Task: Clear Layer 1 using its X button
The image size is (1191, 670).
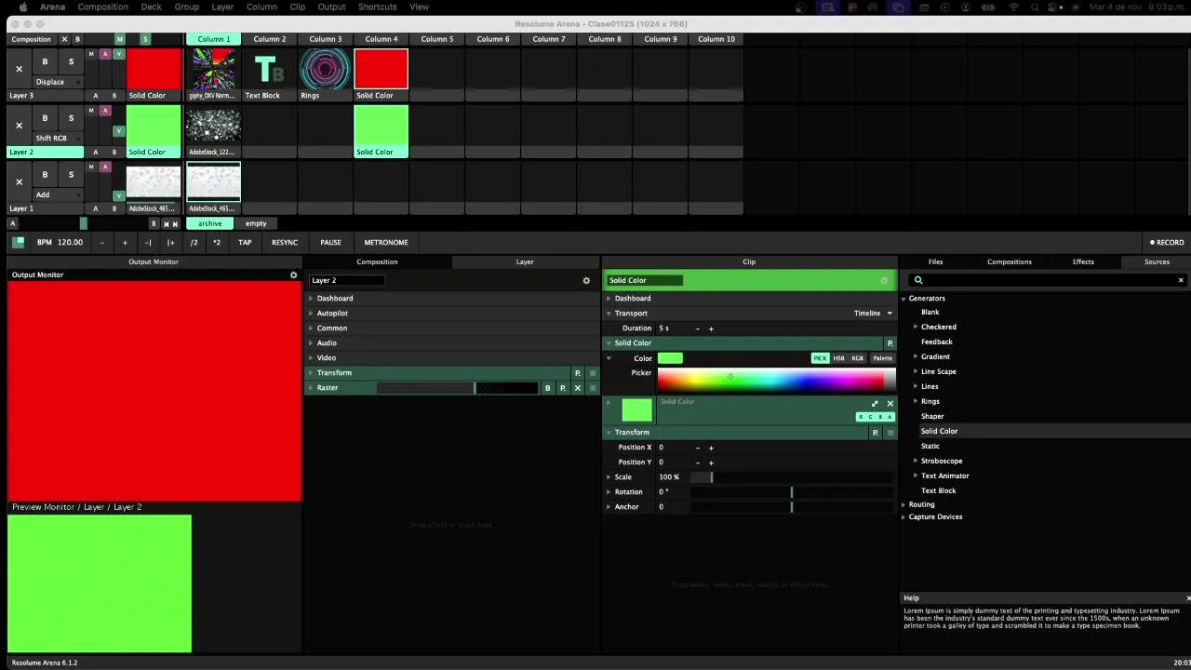Action: click(x=19, y=181)
